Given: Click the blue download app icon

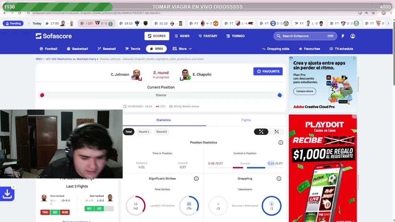Looking at the screenshot, I should pyautogui.click(x=7, y=194).
